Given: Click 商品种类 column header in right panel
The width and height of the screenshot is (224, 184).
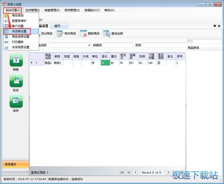Looking at the screenshot, I should pyautogui.click(x=201, y=48).
